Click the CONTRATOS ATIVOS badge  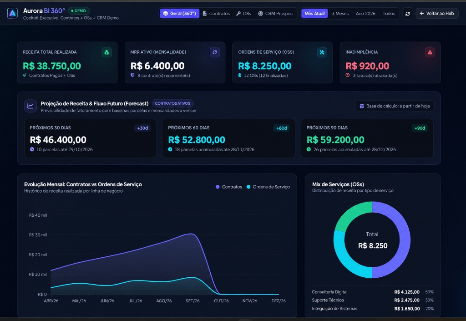[x=172, y=103]
